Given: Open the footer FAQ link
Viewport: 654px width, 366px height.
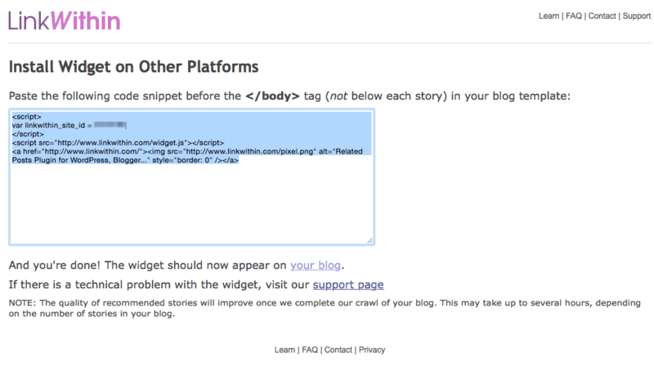Looking at the screenshot, I should pos(310,350).
